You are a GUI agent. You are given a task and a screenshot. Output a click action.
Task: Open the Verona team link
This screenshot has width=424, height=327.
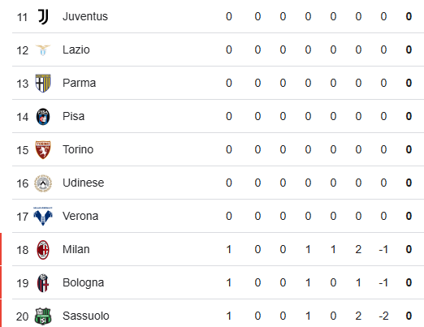[80, 216]
